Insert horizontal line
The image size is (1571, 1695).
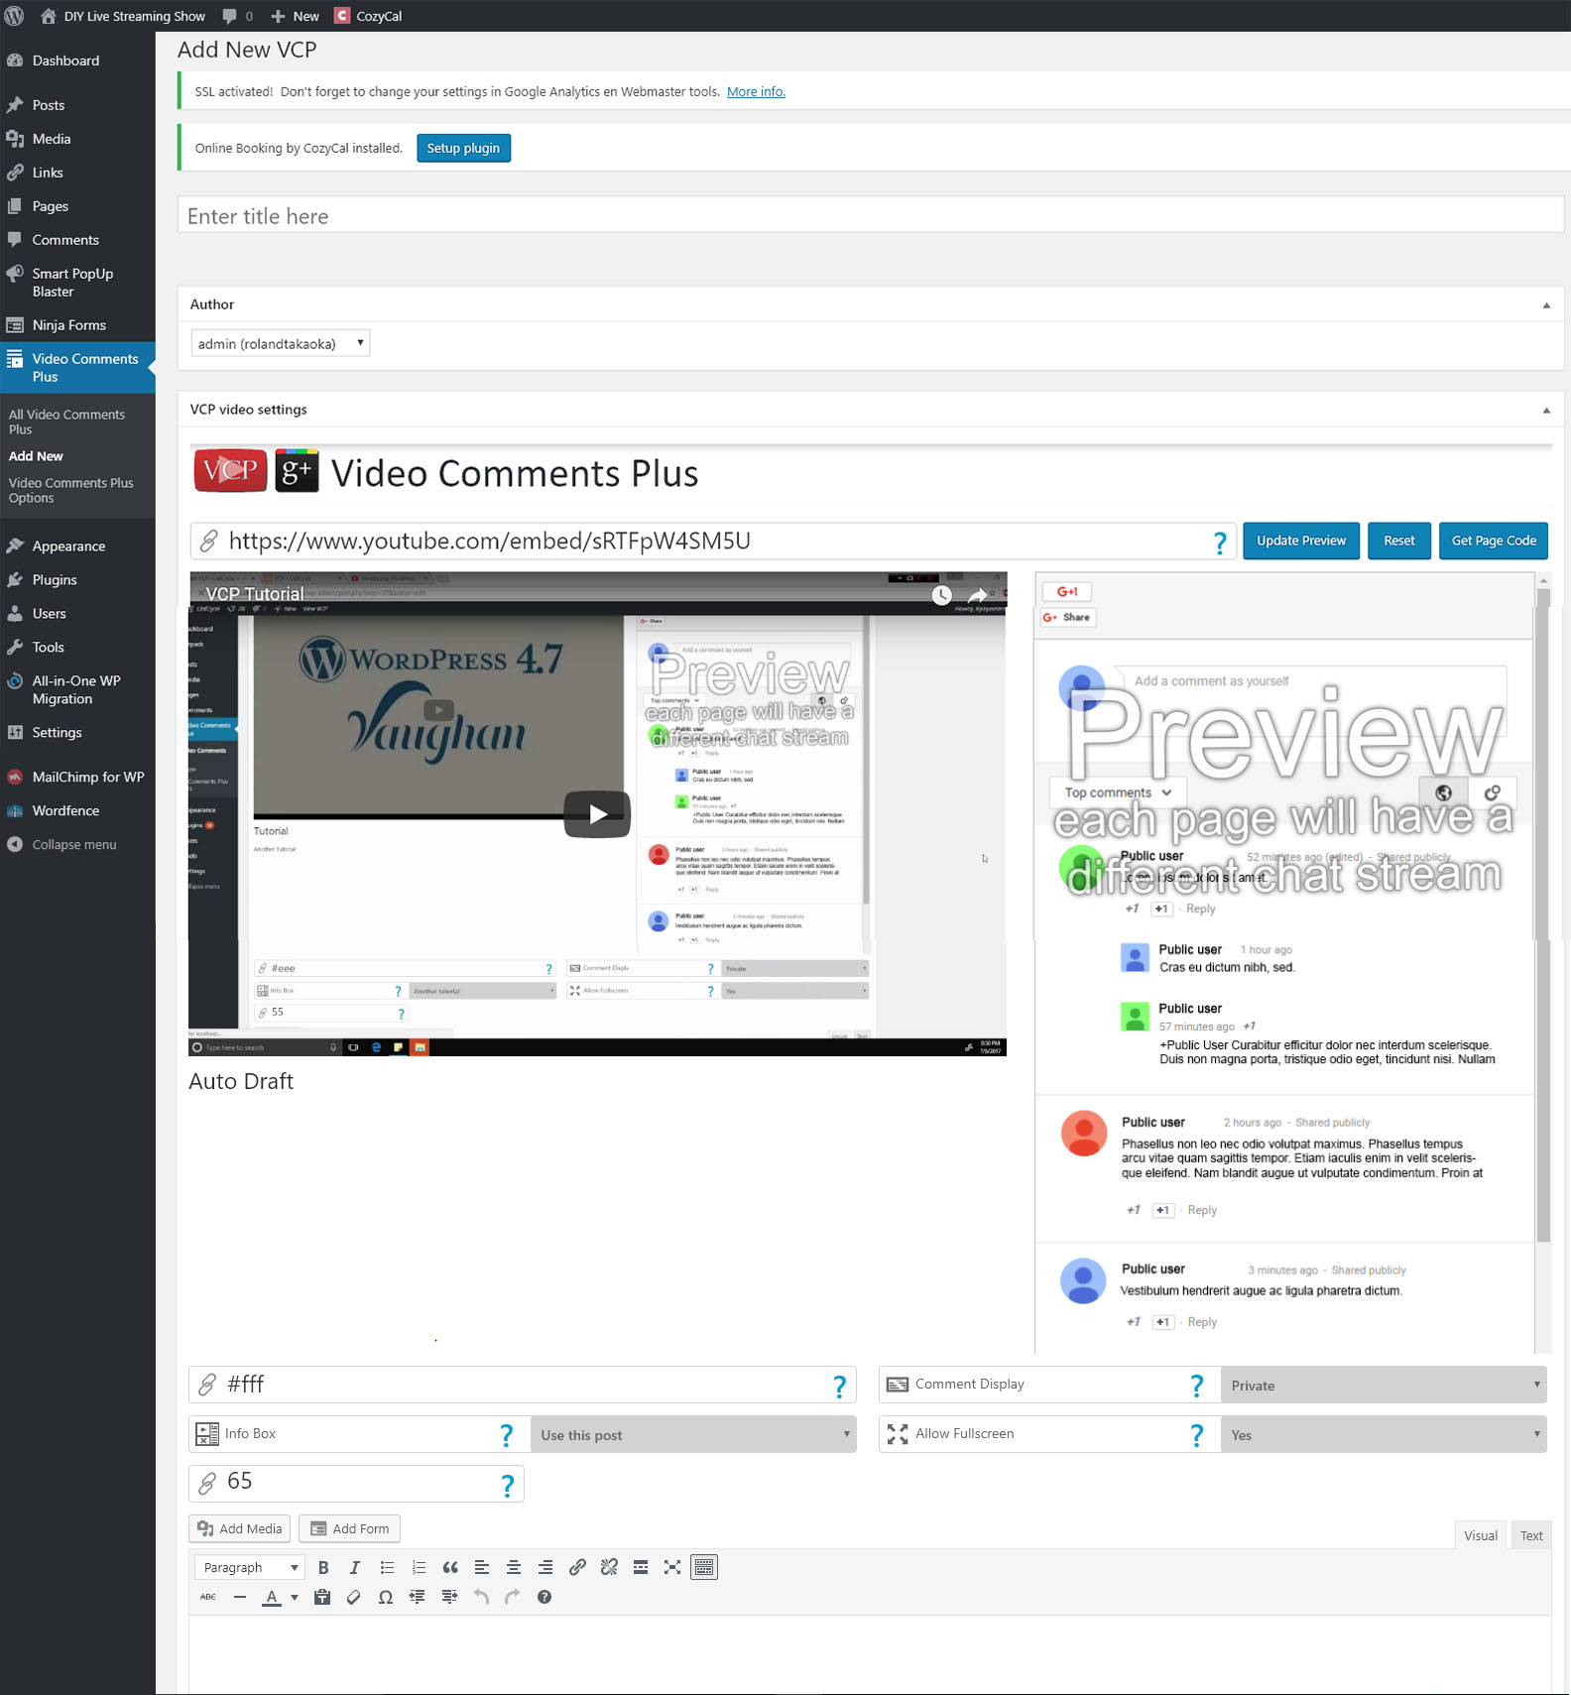point(240,1597)
